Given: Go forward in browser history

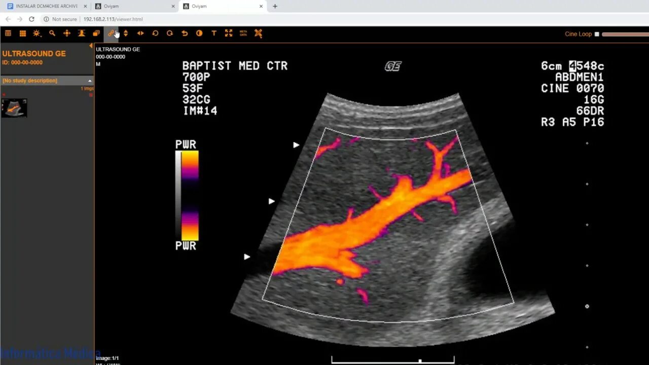Looking at the screenshot, I should (x=20, y=19).
